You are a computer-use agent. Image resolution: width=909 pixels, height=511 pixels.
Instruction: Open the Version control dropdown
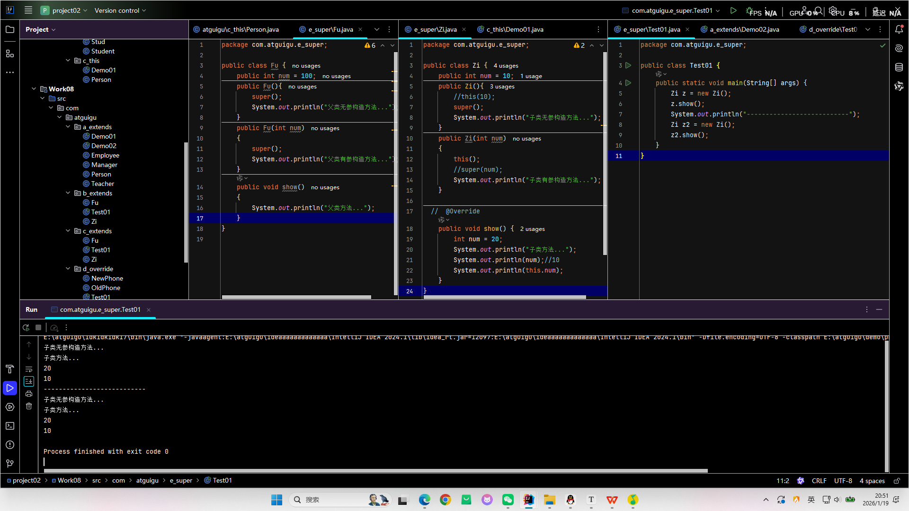pyautogui.click(x=120, y=10)
